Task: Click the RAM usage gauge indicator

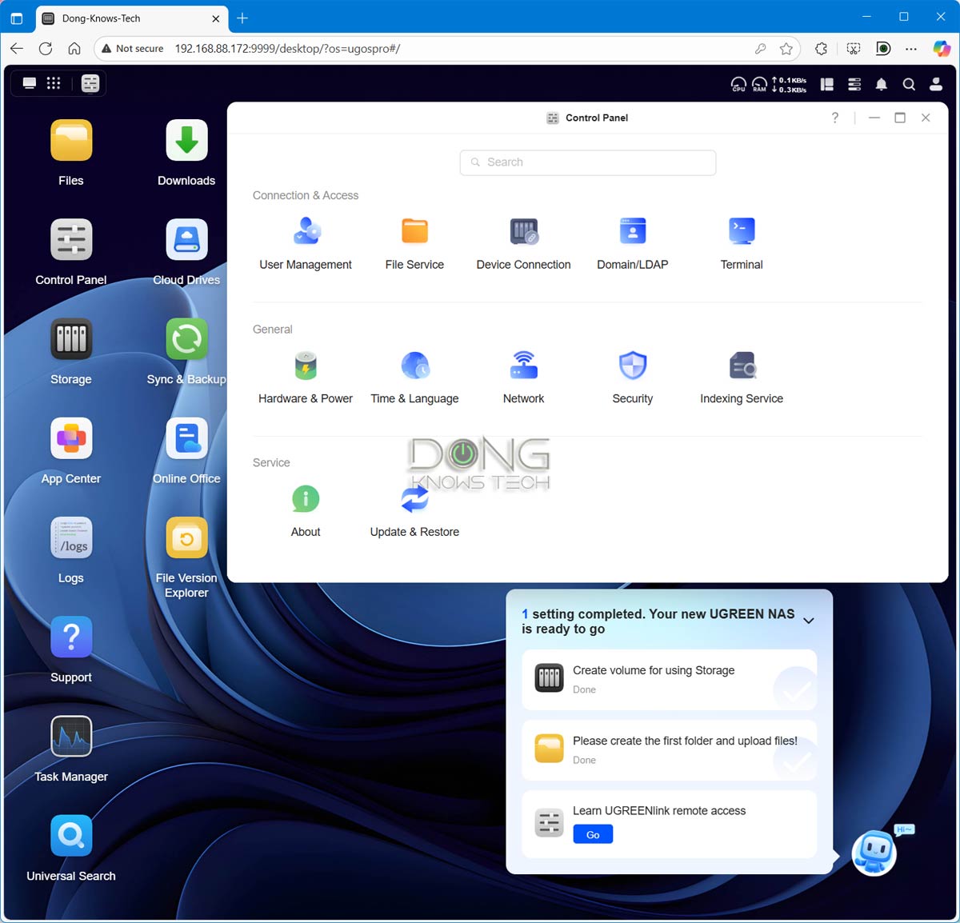Action: tap(759, 84)
